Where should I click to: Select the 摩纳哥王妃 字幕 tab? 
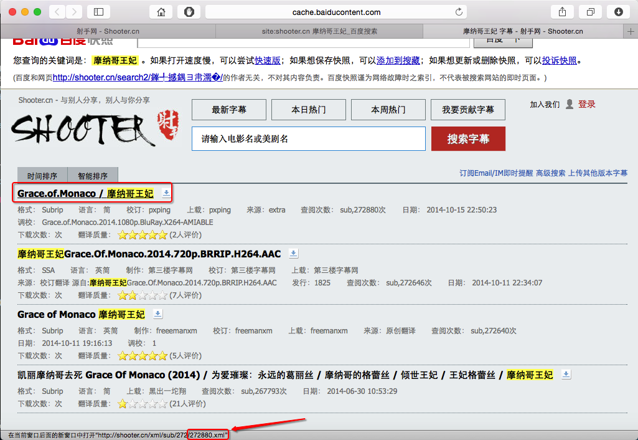523,31
